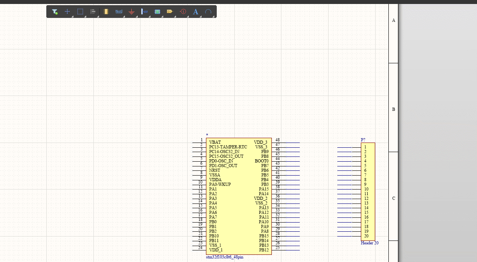This screenshot has height=262, width=477.
Task: Click the PA7 pin label
Action: click(213, 217)
